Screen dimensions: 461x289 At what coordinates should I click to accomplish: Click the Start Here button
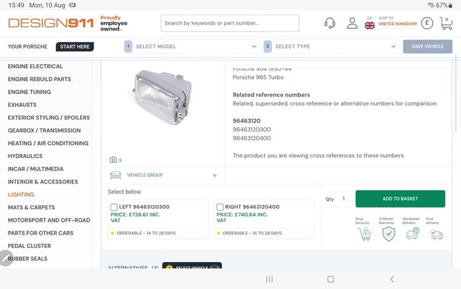click(74, 47)
